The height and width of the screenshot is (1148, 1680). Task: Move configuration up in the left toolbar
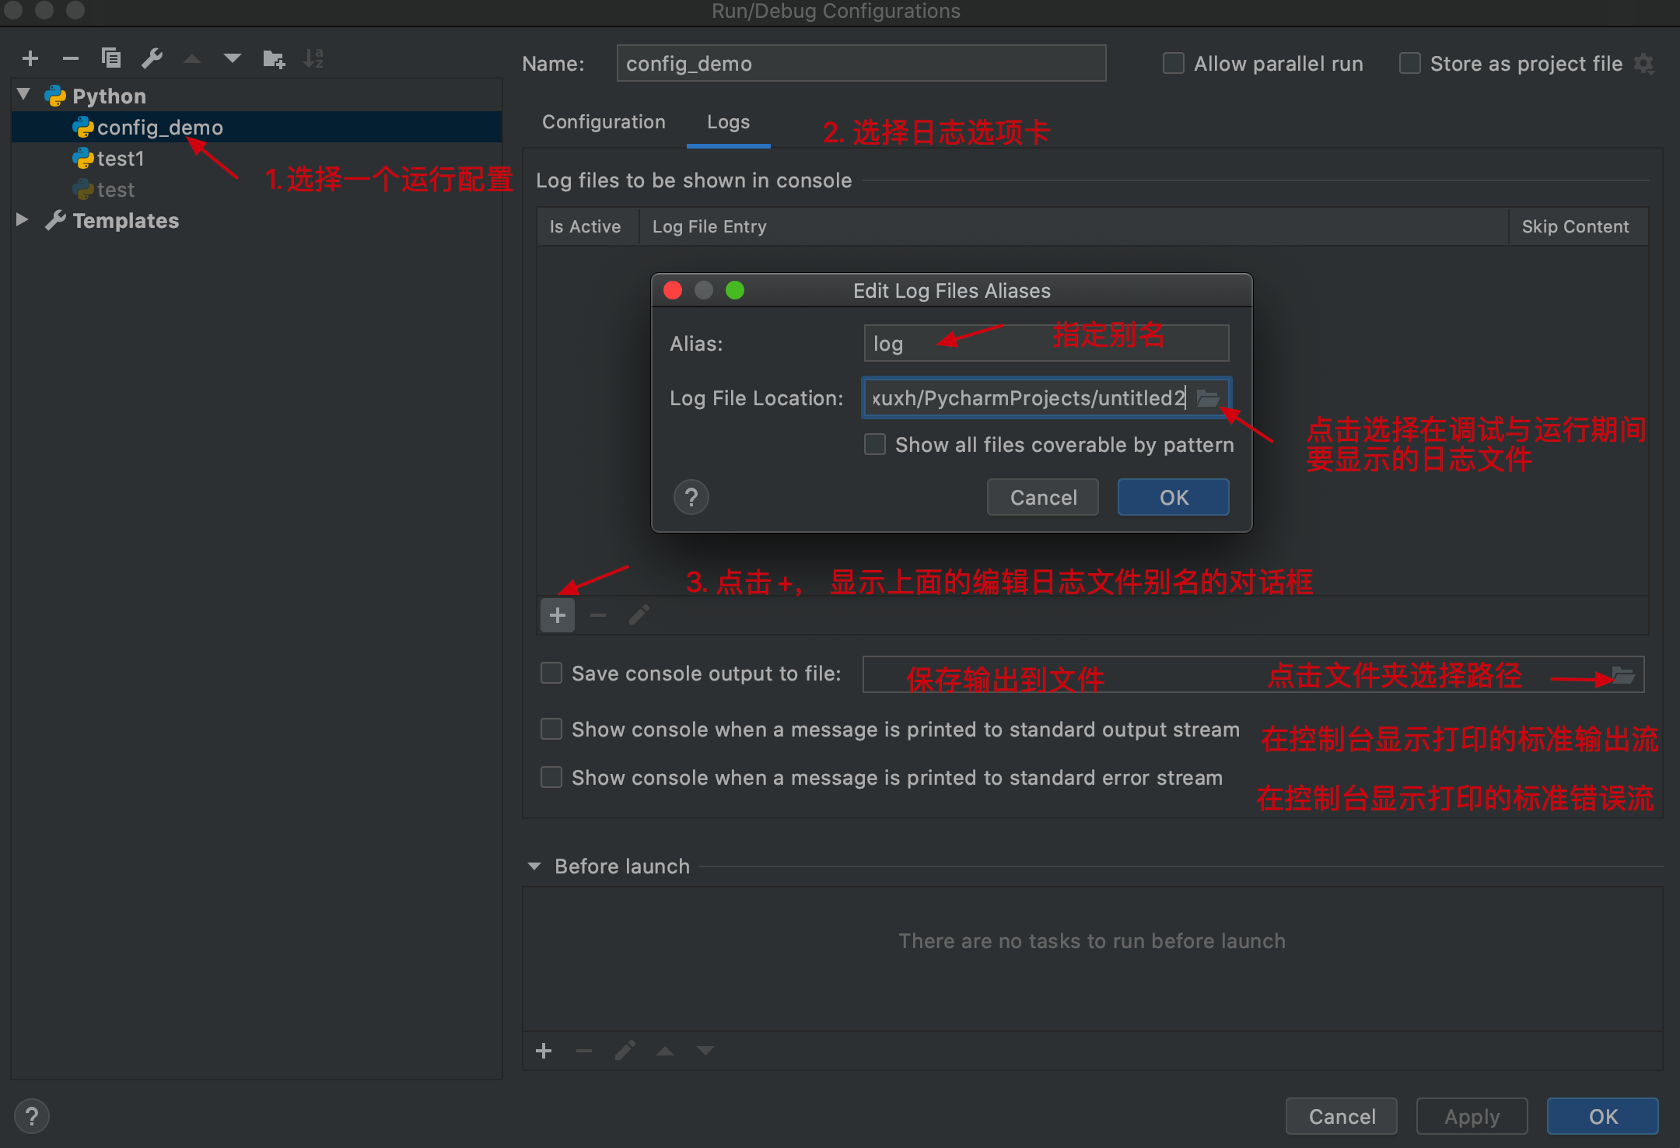192,58
